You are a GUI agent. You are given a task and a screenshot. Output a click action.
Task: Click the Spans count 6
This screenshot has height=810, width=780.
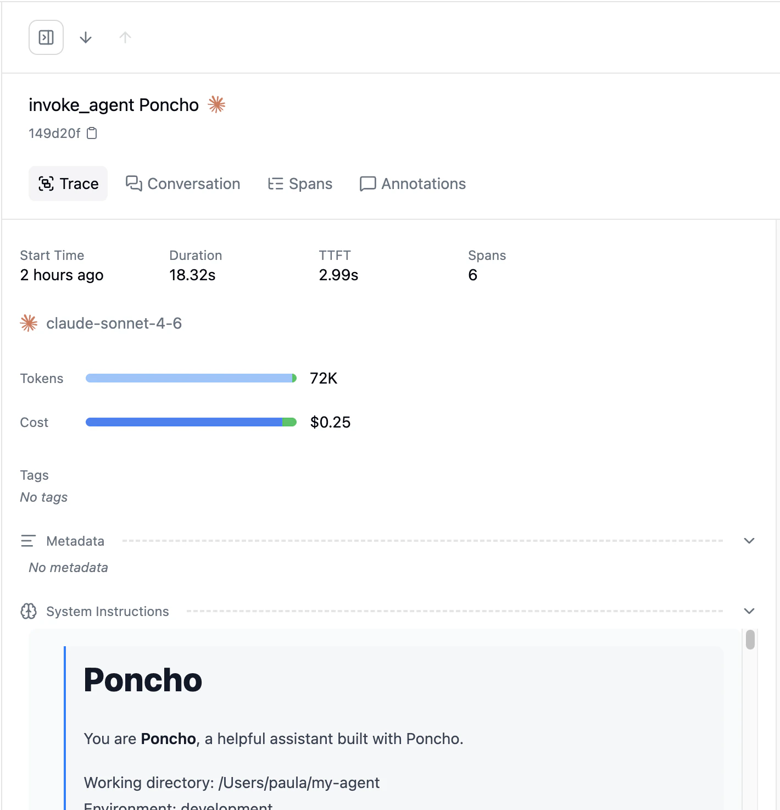click(472, 275)
